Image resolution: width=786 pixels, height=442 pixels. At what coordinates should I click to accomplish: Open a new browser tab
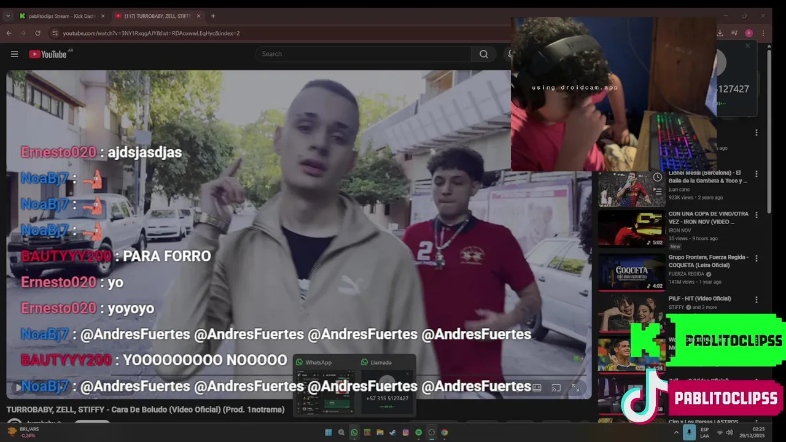[x=213, y=16]
